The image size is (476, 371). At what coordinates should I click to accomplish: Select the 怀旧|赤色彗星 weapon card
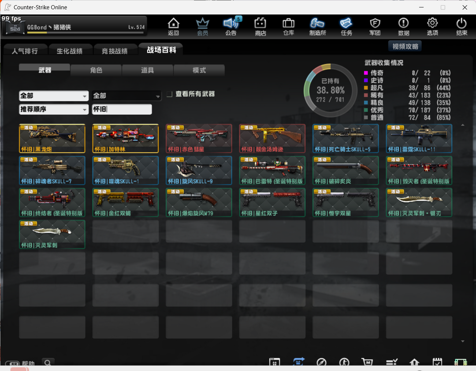199,138
